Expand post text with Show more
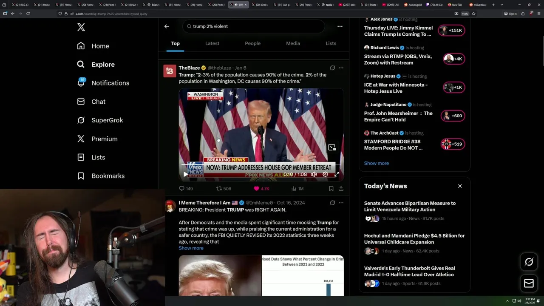Screen dimensions: 544x306 click(x=191, y=248)
